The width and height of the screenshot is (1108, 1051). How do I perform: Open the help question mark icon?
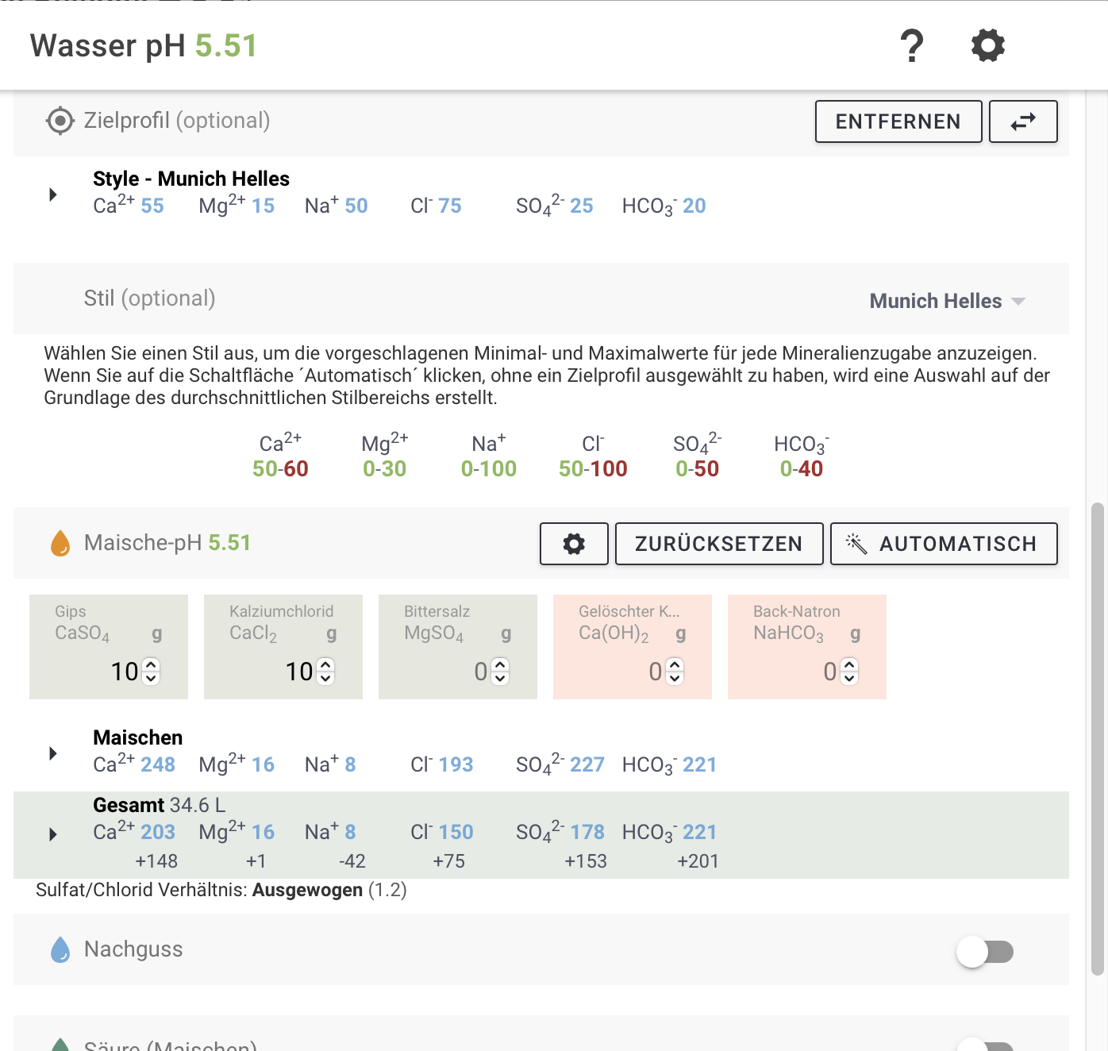click(912, 46)
